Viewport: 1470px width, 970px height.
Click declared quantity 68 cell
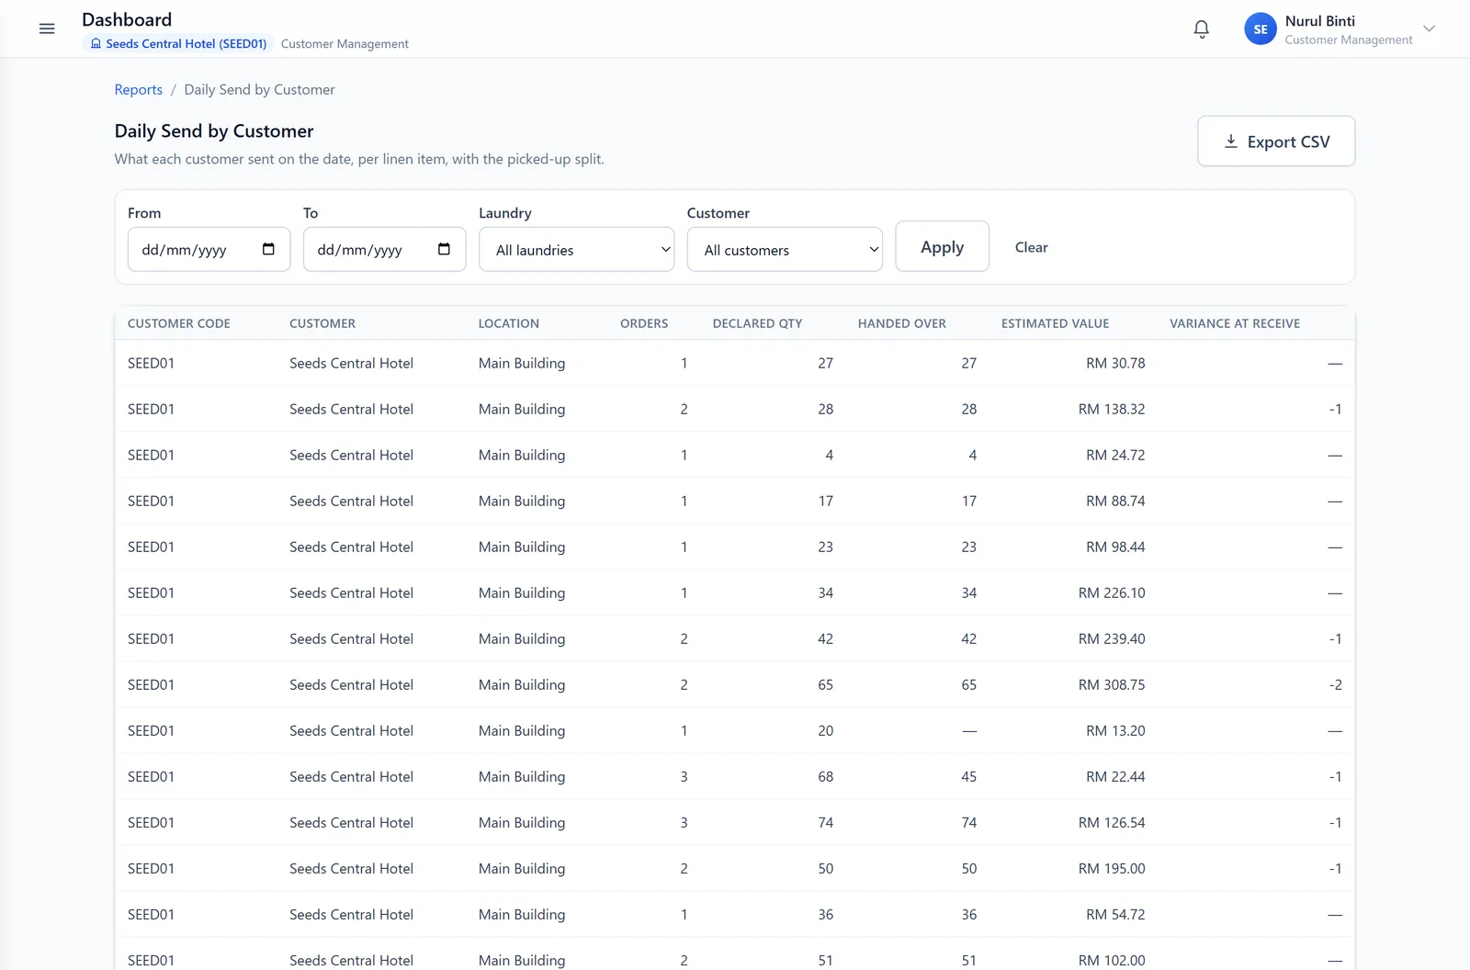click(x=825, y=776)
